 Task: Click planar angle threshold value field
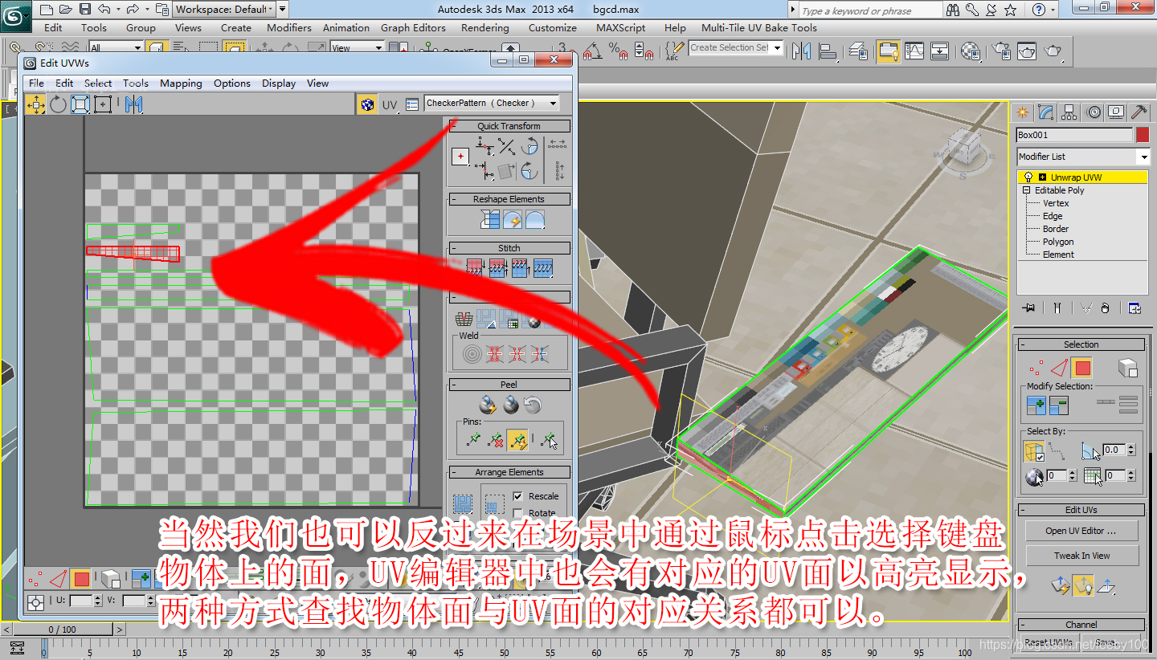[1113, 450]
